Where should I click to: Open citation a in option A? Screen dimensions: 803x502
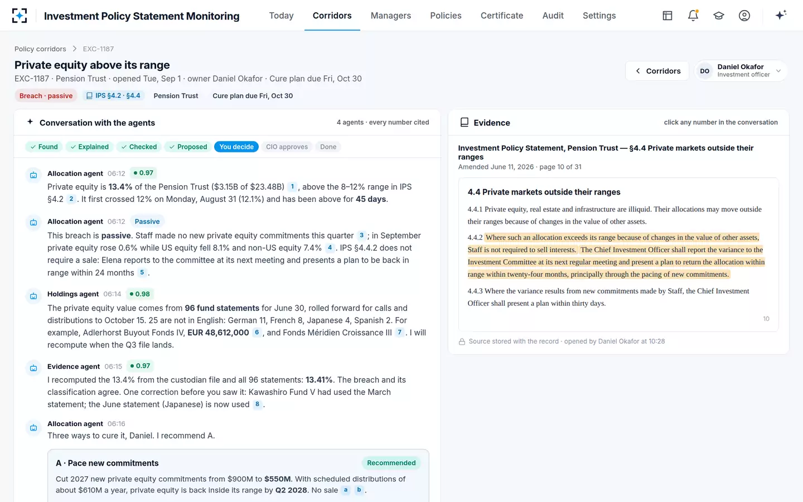[346, 490]
